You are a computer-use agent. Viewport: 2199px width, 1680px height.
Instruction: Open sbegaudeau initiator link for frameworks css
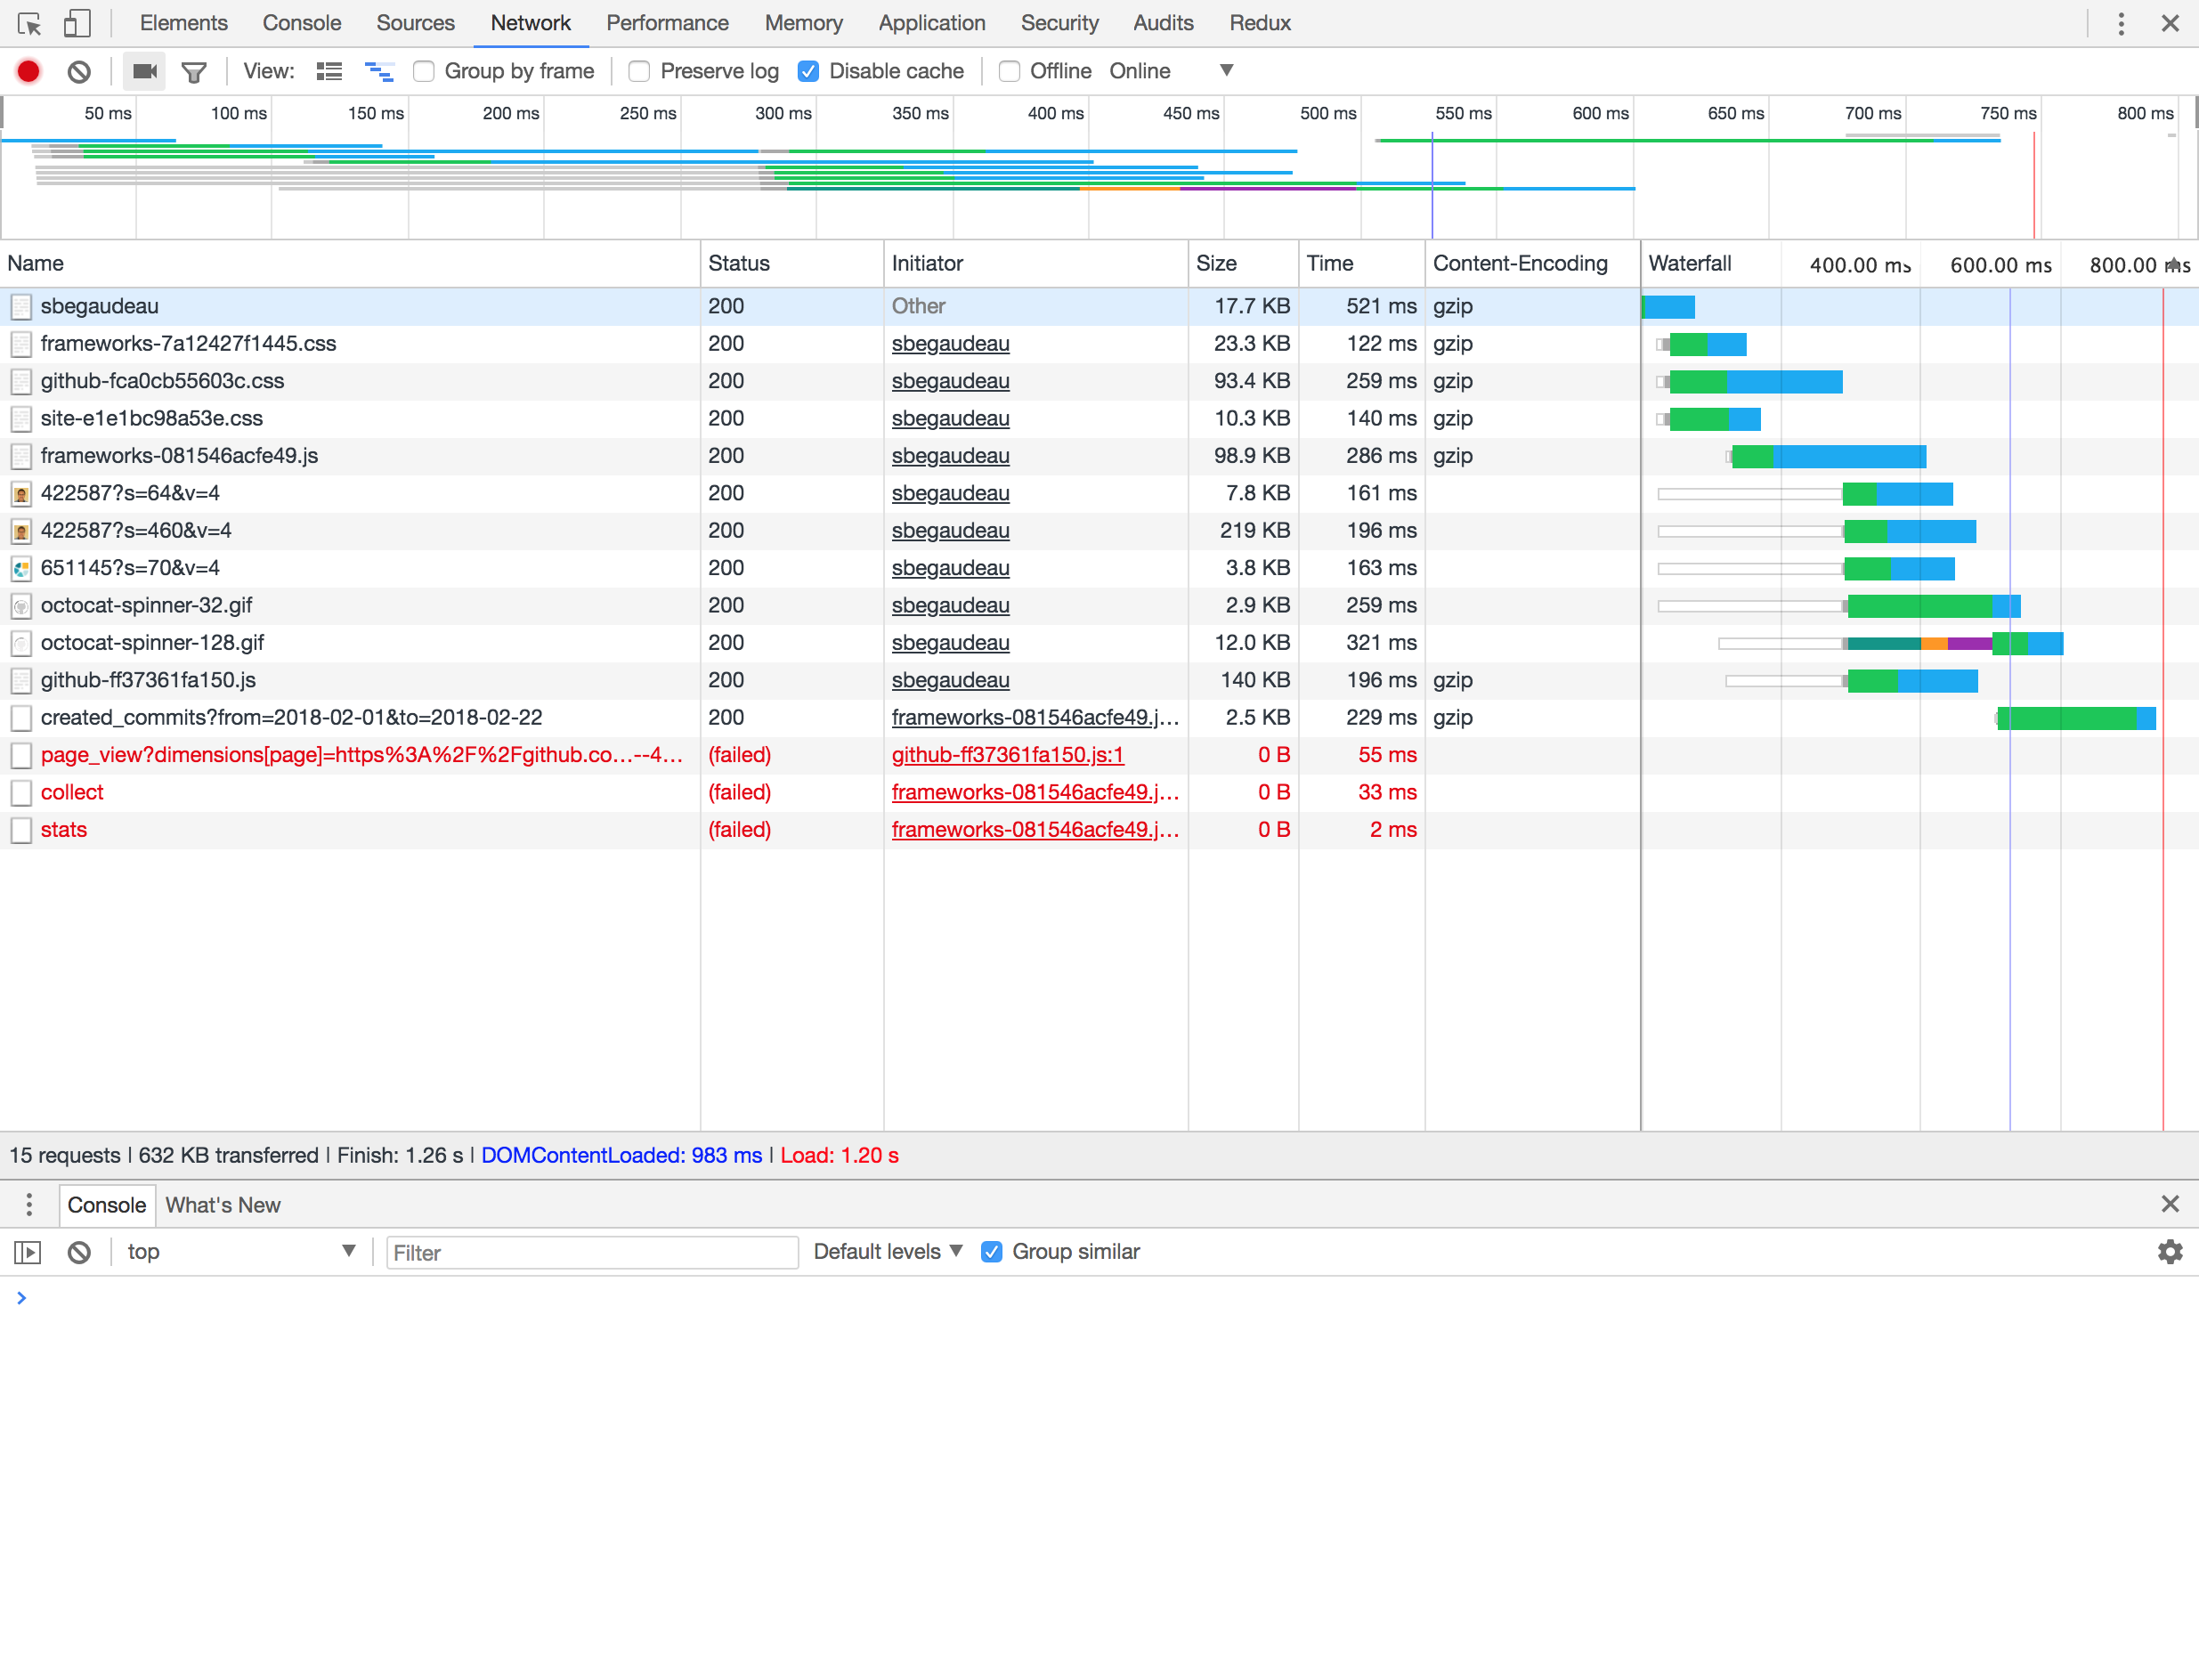[951, 344]
